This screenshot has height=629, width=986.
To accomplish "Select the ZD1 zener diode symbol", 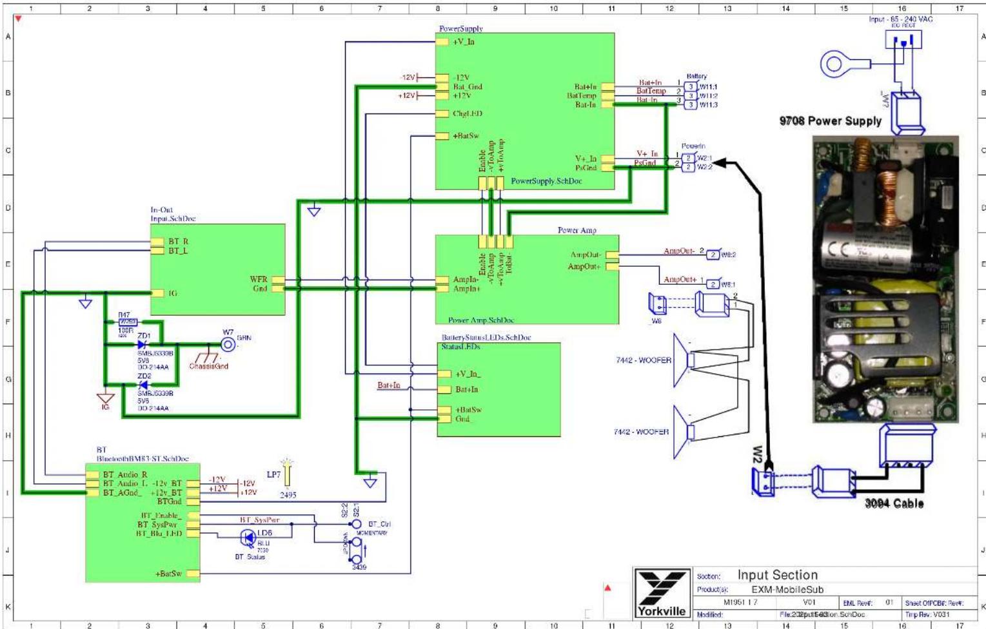I will pyautogui.click(x=143, y=345).
